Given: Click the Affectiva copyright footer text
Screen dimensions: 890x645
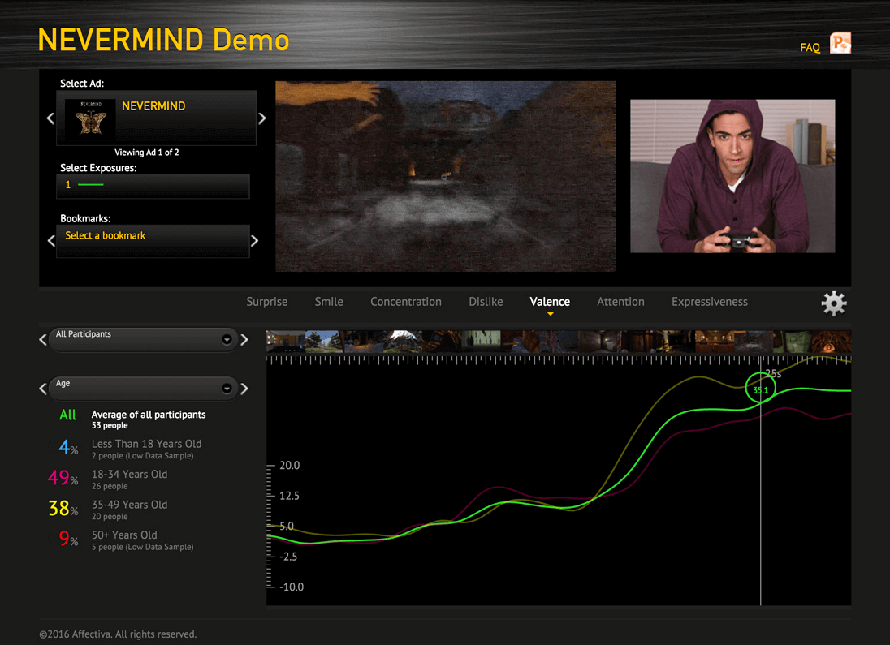Looking at the screenshot, I should click(118, 634).
